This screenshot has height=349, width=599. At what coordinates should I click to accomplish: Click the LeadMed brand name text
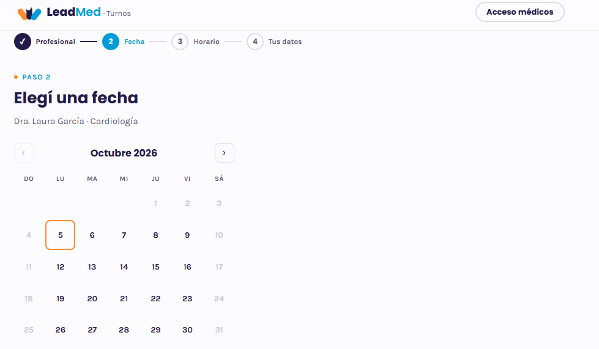click(74, 12)
